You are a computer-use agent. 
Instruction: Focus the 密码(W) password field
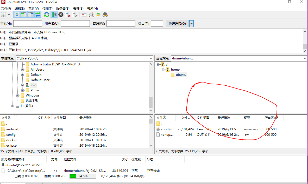coord(121,24)
